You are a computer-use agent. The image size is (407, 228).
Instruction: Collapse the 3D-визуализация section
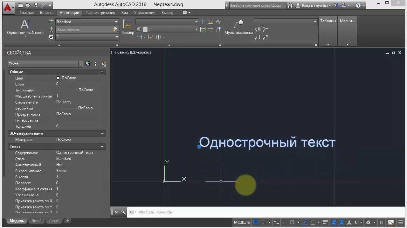[x=102, y=133]
